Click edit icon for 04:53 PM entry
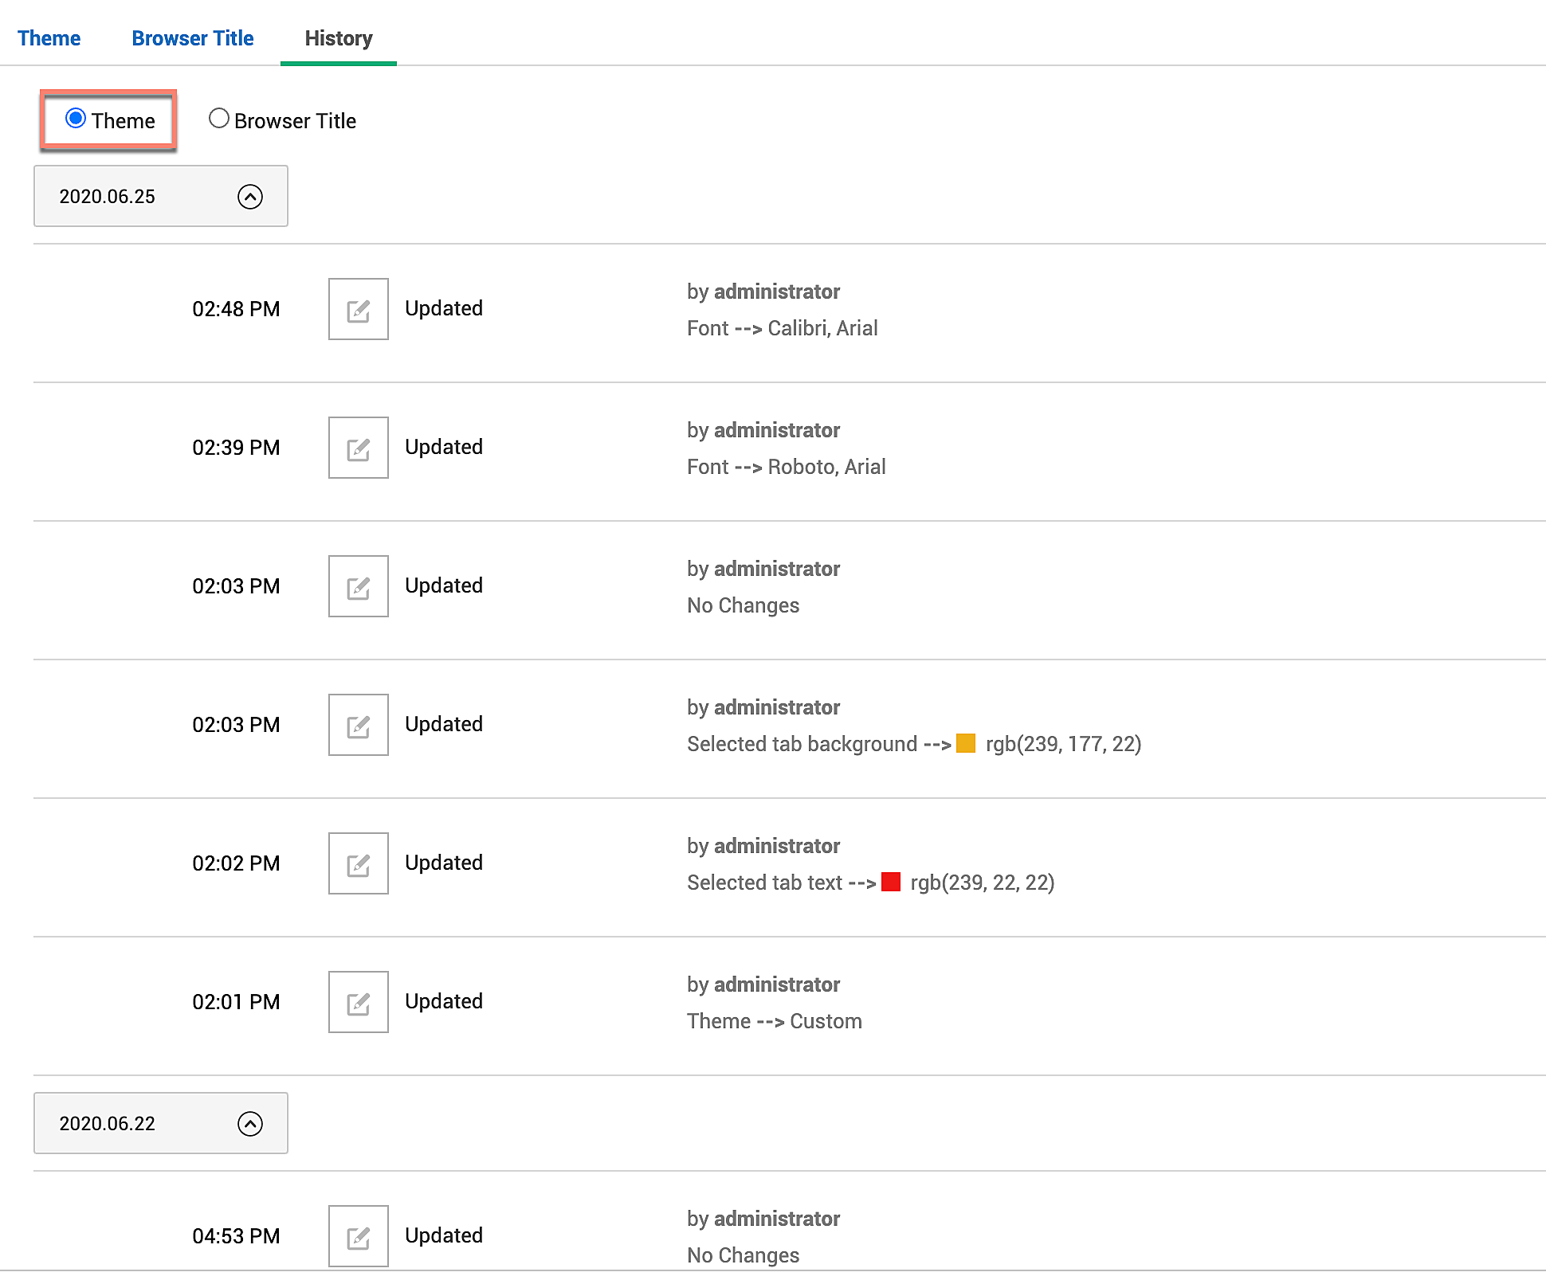 pos(358,1236)
